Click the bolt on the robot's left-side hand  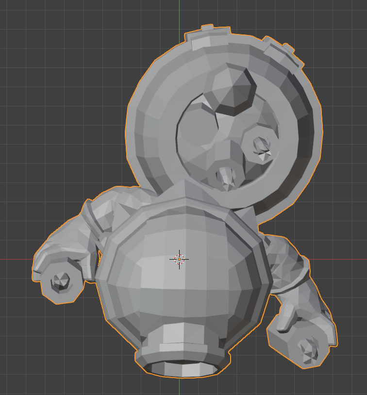(61, 281)
